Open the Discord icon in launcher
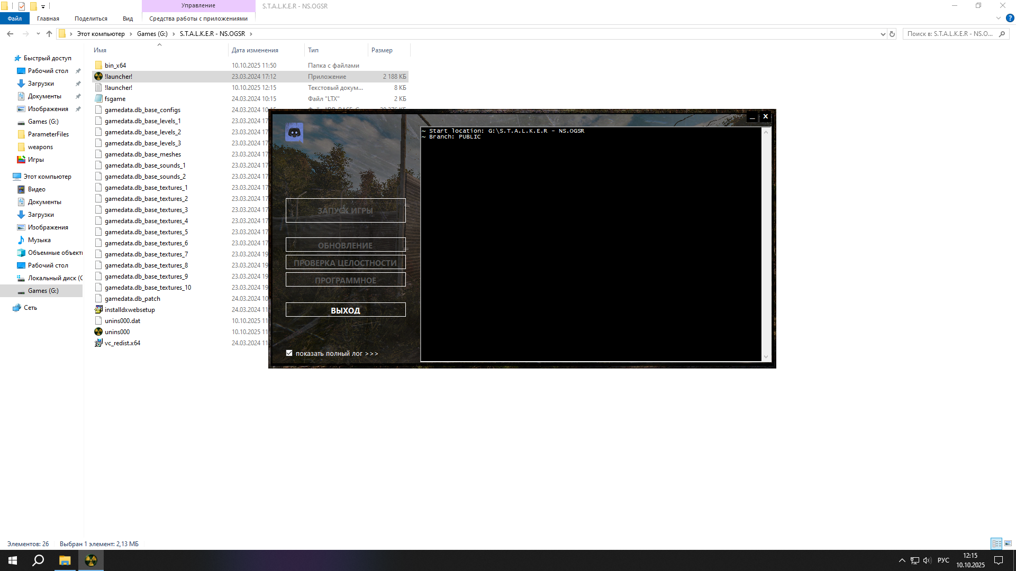The width and height of the screenshot is (1016, 571). 294,133
